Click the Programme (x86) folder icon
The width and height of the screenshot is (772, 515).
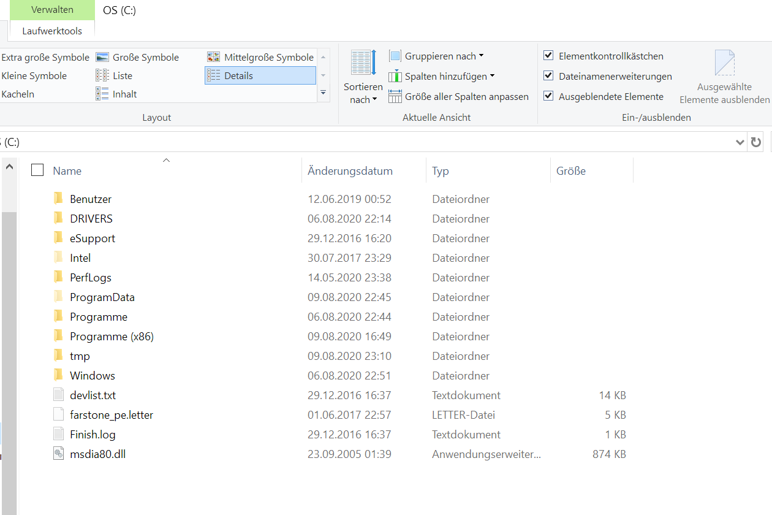pyautogui.click(x=58, y=336)
